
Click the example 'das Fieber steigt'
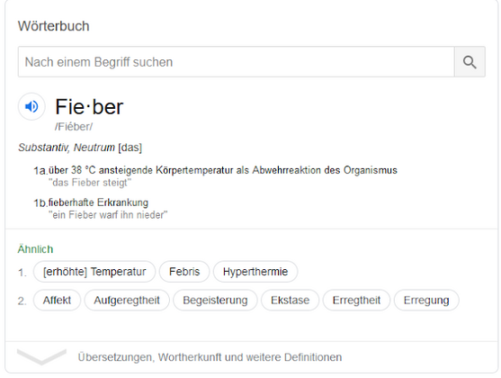point(90,183)
